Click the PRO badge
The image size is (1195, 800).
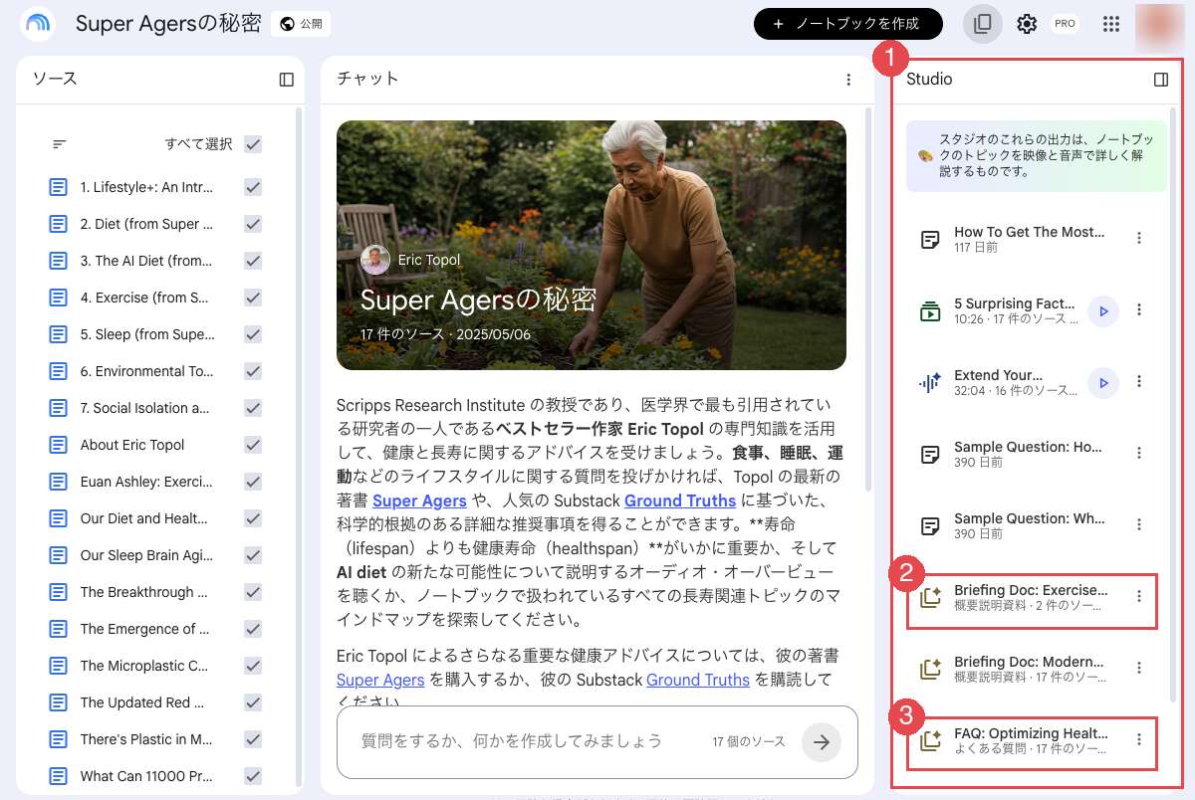click(x=1065, y=24)
